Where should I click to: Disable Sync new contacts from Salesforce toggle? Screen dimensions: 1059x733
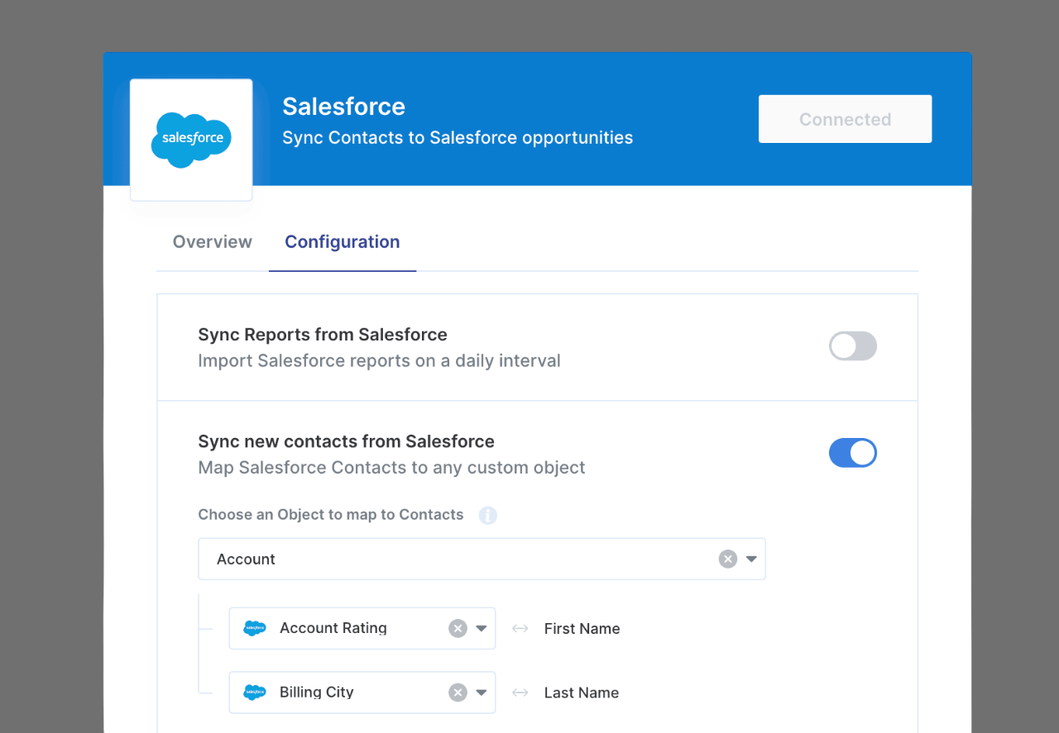(853, 453)
